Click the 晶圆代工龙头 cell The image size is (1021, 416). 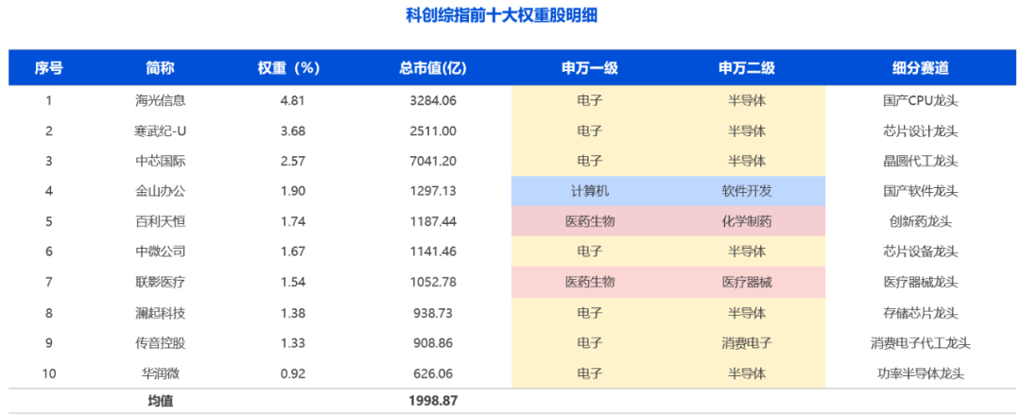coord(920,161)
